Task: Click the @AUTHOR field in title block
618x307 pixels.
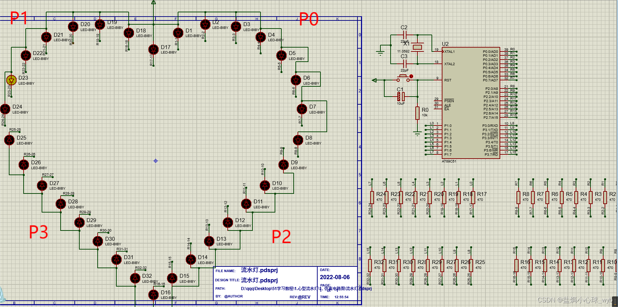Action: (x=233, y=296)
